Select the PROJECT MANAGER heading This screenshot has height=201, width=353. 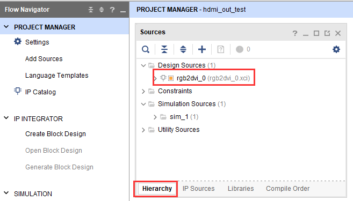(45, 27)
